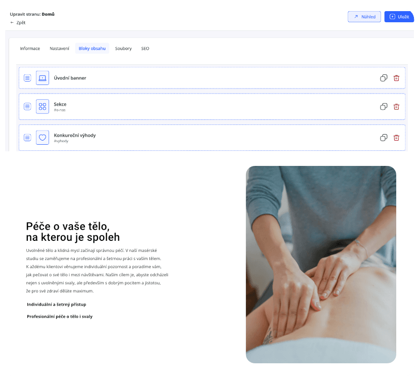This screenshot has height=381, width=418.
Task: Click the Náhled preview button
Action: point(364,17)
